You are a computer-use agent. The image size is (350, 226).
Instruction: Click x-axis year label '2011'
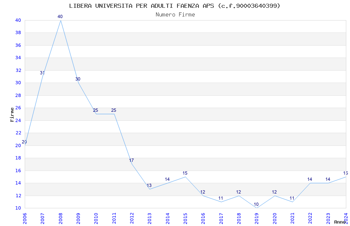114,218
